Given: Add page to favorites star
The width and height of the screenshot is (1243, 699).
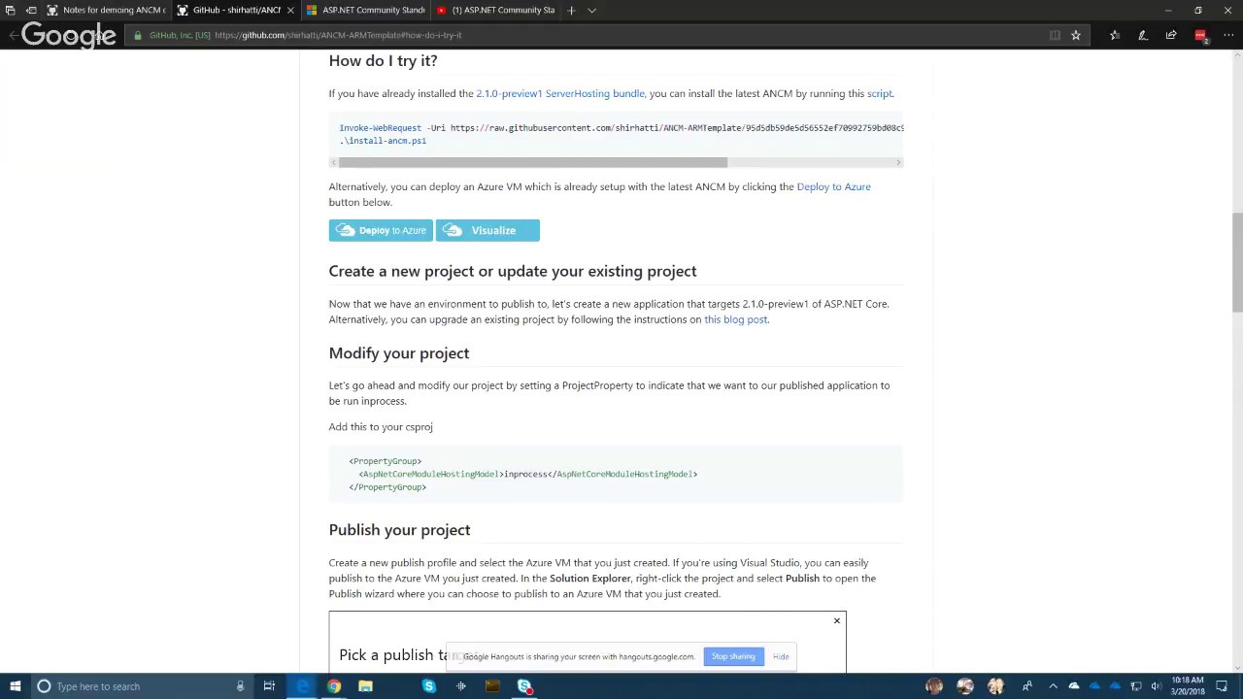Looking at the screenshot, I should point(1076,35).
